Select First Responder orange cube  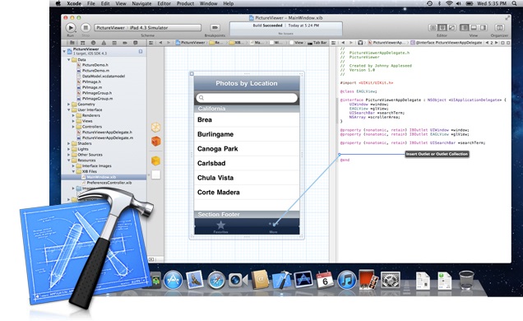[x=155, y=141]
